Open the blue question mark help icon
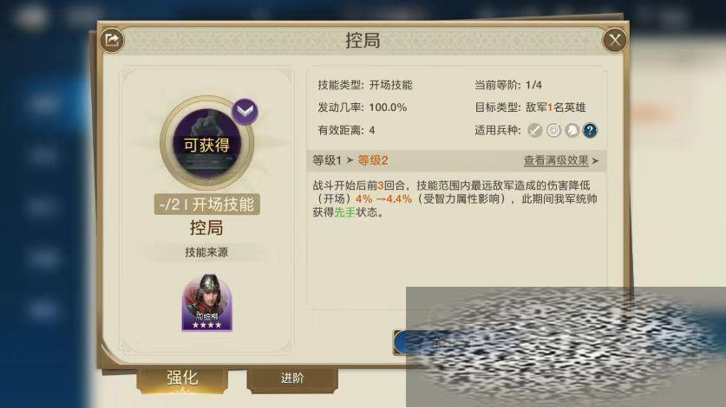 (x=590, y=131)
